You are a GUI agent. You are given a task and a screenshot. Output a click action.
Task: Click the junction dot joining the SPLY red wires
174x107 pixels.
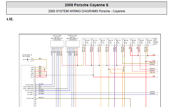coord(46,75)
